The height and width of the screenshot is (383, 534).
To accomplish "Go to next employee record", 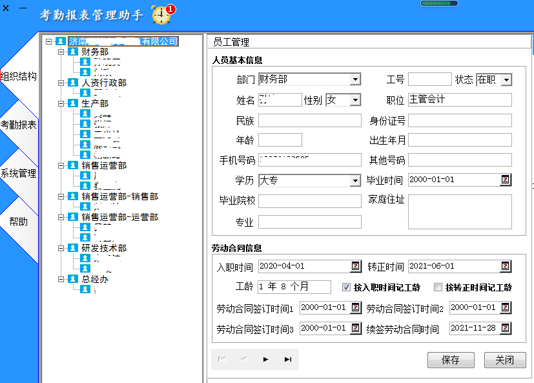I will point(265,359).
